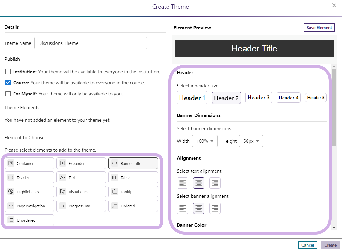This screenshot has height=251, width=342.
Task: Tick the For Myself checkbox
Action: (8, 94)
